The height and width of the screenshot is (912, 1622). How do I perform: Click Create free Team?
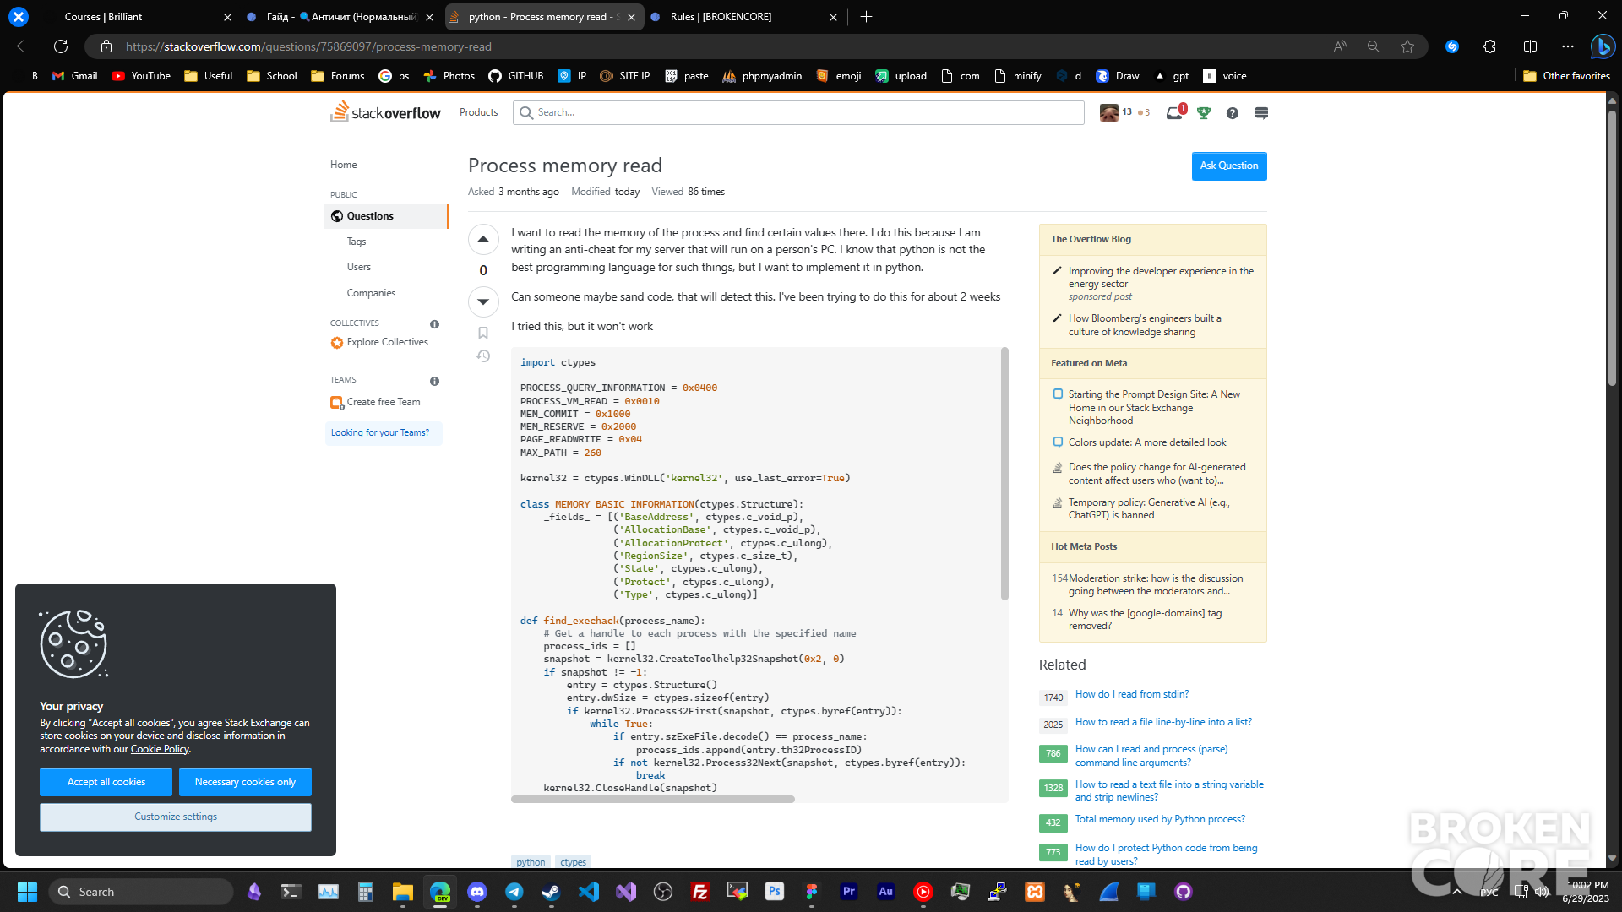(x=383, y=402)
